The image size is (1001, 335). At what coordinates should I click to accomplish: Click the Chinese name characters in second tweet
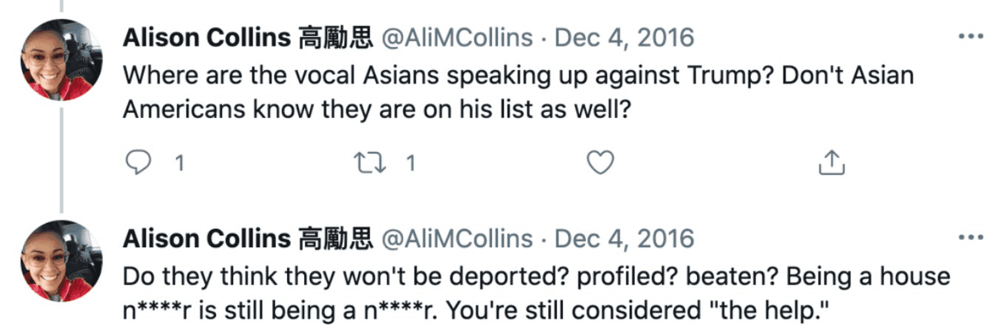336,239
